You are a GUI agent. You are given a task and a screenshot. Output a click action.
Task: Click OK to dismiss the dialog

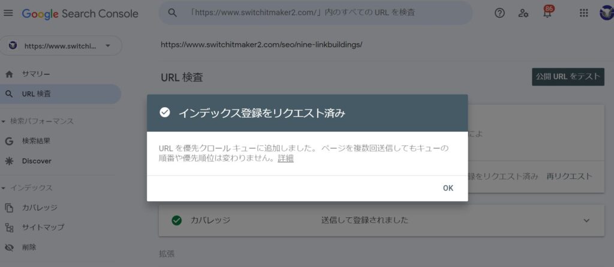pos(448,188)
